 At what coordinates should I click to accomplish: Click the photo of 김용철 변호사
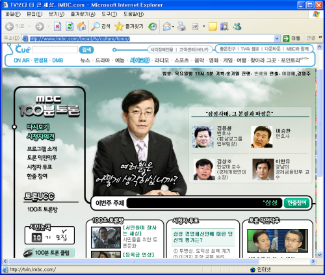203,137
